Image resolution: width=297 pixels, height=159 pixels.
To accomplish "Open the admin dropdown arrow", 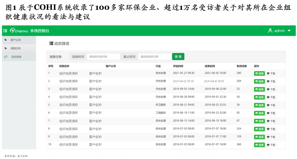I will [289, 31].
